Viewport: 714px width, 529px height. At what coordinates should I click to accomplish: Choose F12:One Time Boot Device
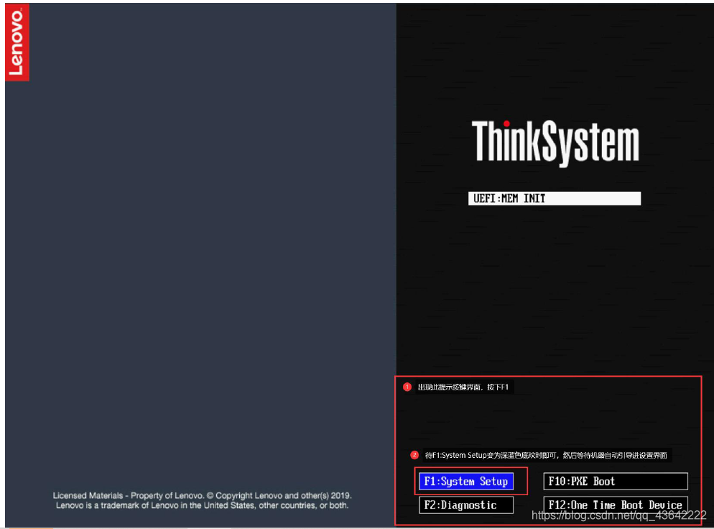coord(615,505)
